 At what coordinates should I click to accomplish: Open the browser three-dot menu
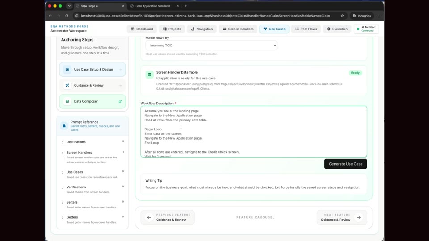[379, 16]
